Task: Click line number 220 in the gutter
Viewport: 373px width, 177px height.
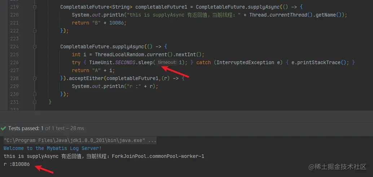Action: point(14,15)
